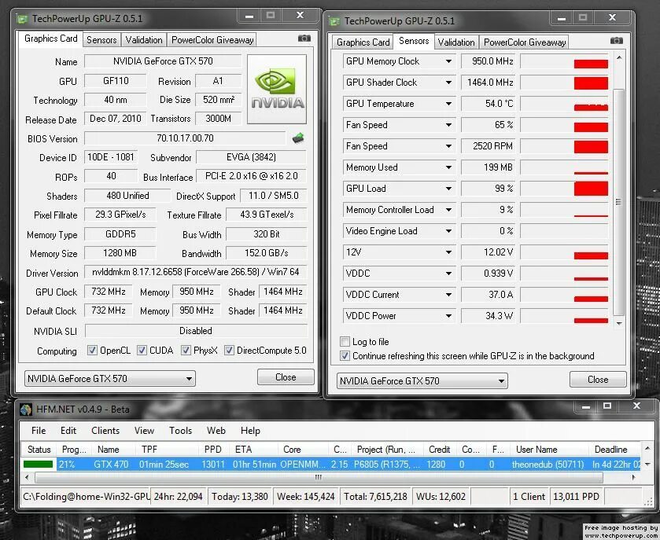Open the Tools menu in HFM.NET
660x540 pixels.
click(x=180, y=431)
